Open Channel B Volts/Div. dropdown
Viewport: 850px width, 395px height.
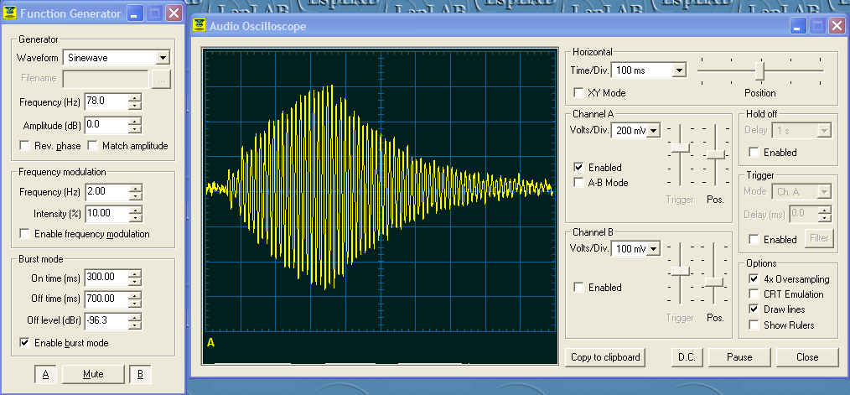pos(654,249)
